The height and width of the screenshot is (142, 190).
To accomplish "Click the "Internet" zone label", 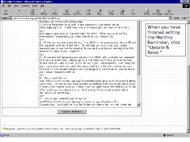I will [x=170, y=135].
